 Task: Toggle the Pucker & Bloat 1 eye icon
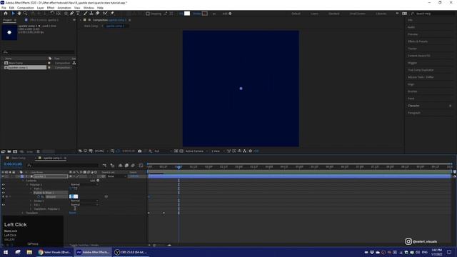pos(3,193)
